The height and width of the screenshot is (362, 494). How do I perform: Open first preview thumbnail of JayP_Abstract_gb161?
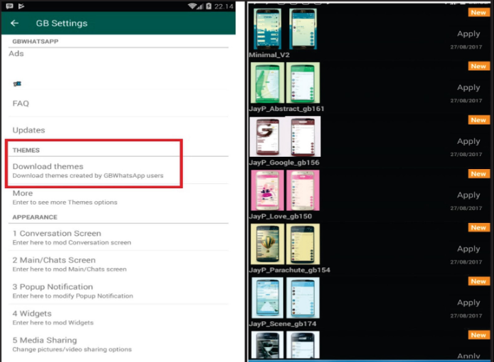click(x=267, y=82)
